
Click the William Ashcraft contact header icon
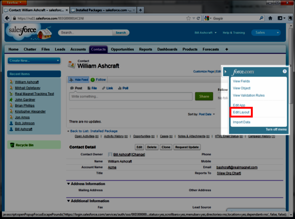[x=72, y=64]
